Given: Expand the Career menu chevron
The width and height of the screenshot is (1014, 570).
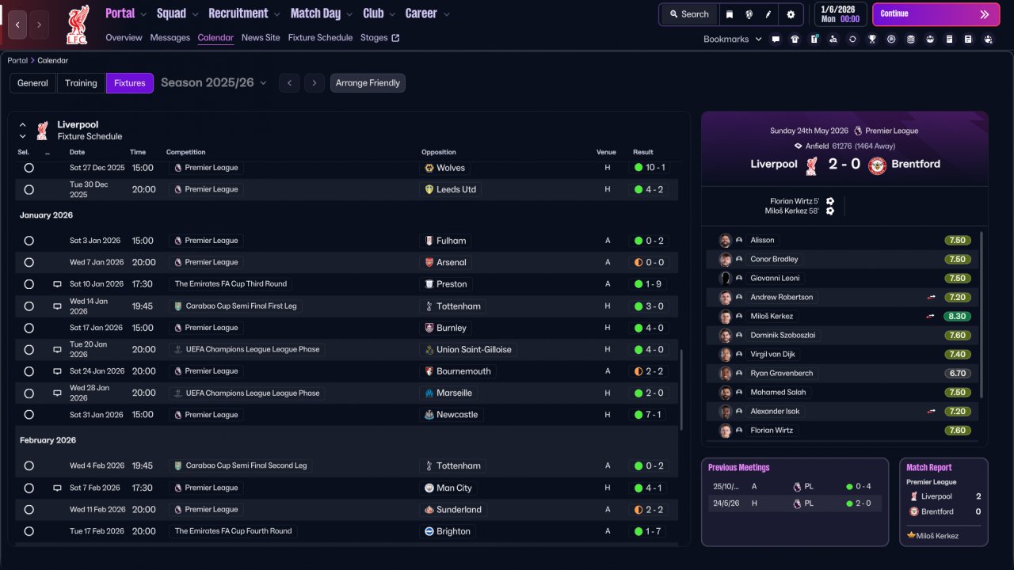Looking at the screenshot, I should tap(447, 14).
